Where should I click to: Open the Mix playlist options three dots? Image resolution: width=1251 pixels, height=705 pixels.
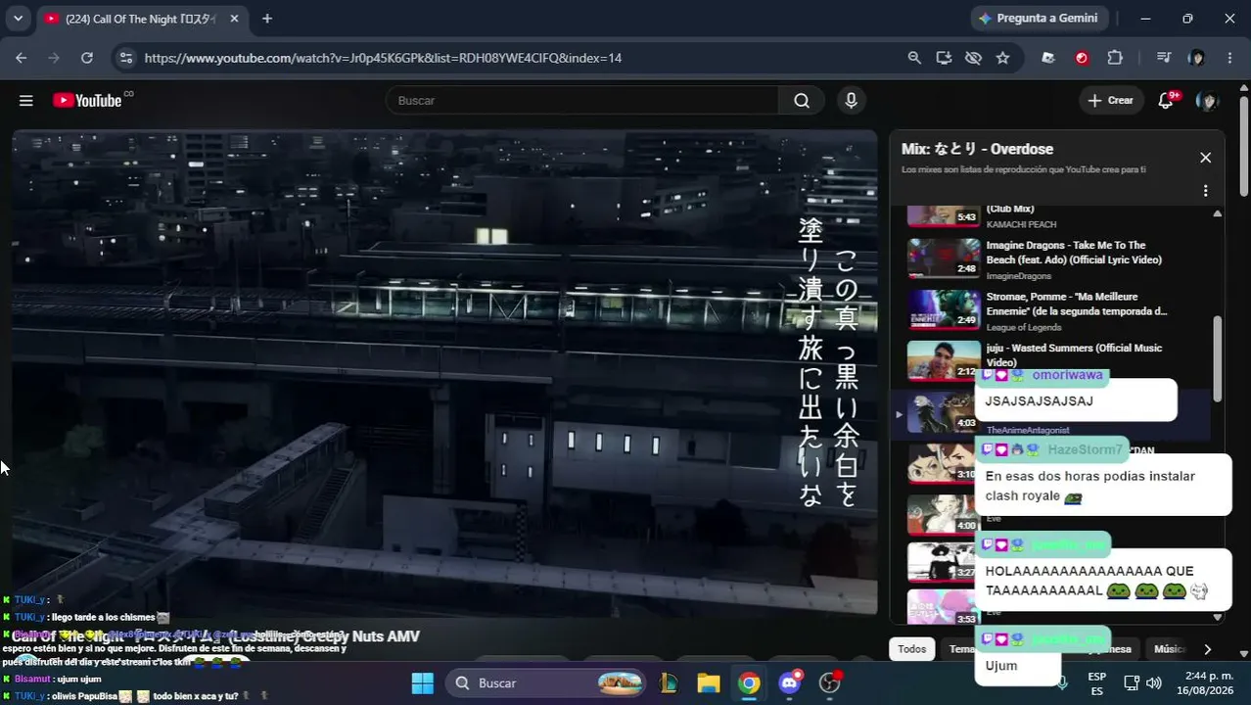coord(1205,191)
